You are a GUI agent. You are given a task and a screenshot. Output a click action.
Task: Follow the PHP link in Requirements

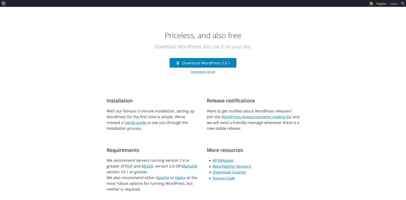click(129, 166)
